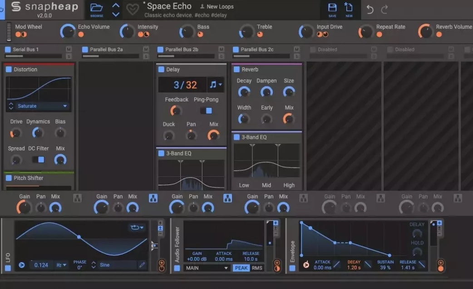
Task: Select RMS mode in the Audio Follower
Action: click(257, 268)
